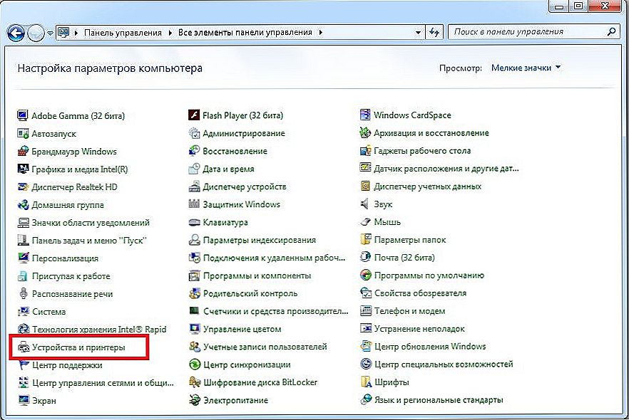Click the Защитник Windows icon
Image resolution: width=629 pixels, height=420 pixels.
click(194, 204)
